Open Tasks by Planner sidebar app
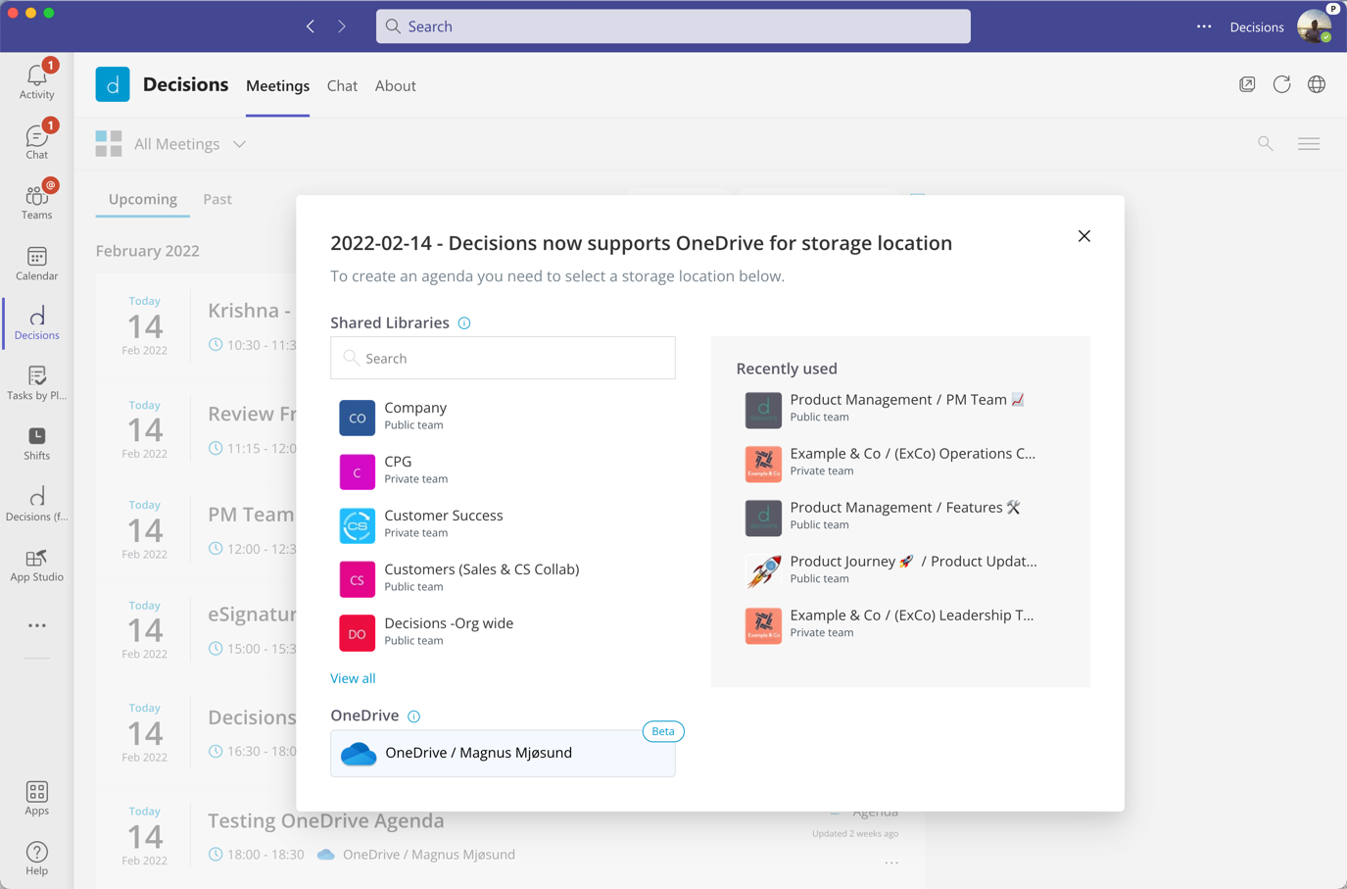1347x889 pixels. 36,382
